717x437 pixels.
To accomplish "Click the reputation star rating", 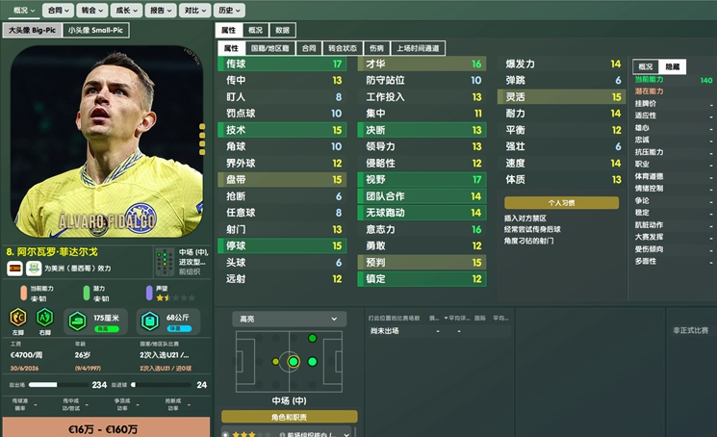I will [x=175, y=297].
